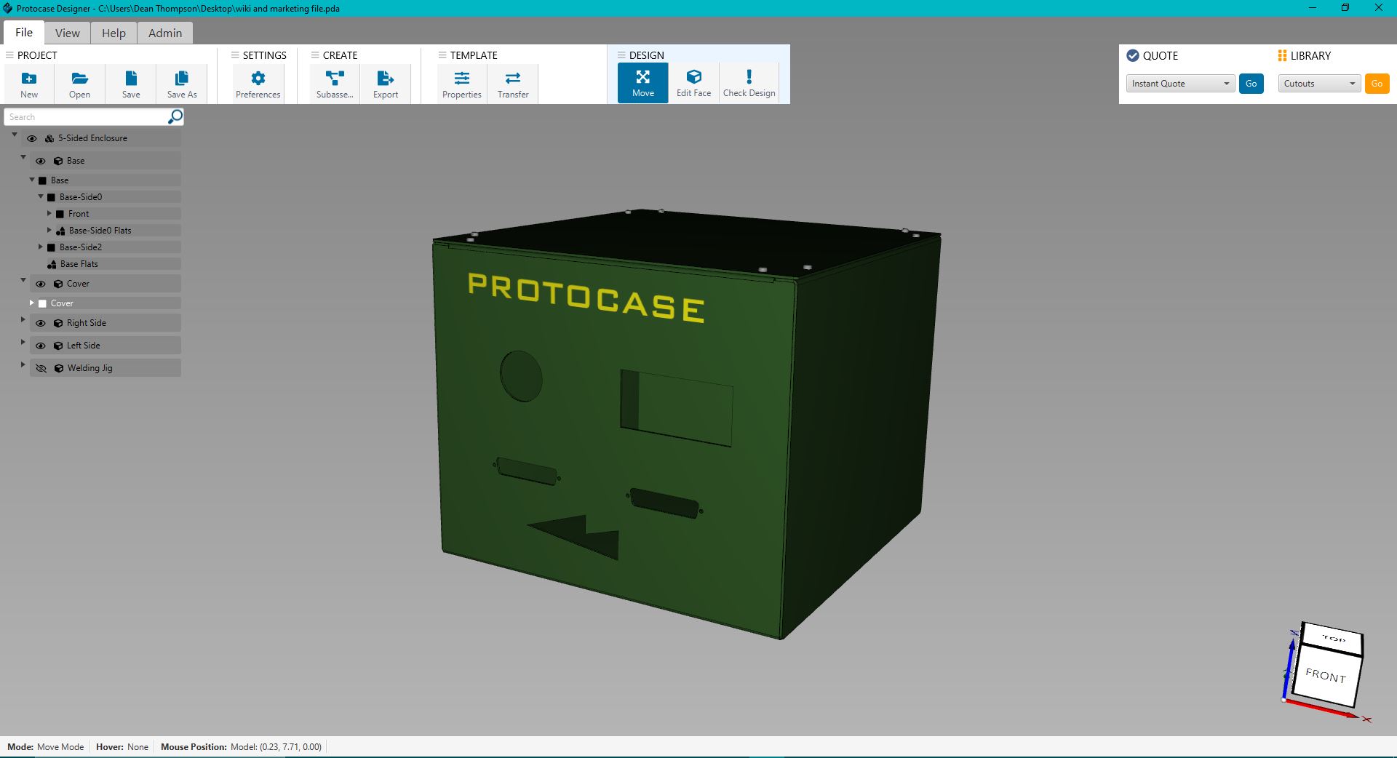Screen dimensions: 1397x758
Task: Click the TOP face of view cube
Action: tap(1333, 638)
